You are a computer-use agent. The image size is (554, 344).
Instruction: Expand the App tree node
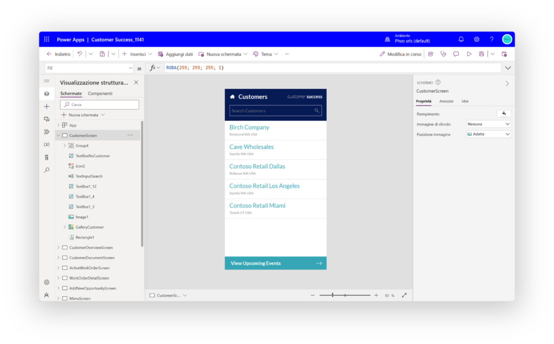click(x=58, y=125)
